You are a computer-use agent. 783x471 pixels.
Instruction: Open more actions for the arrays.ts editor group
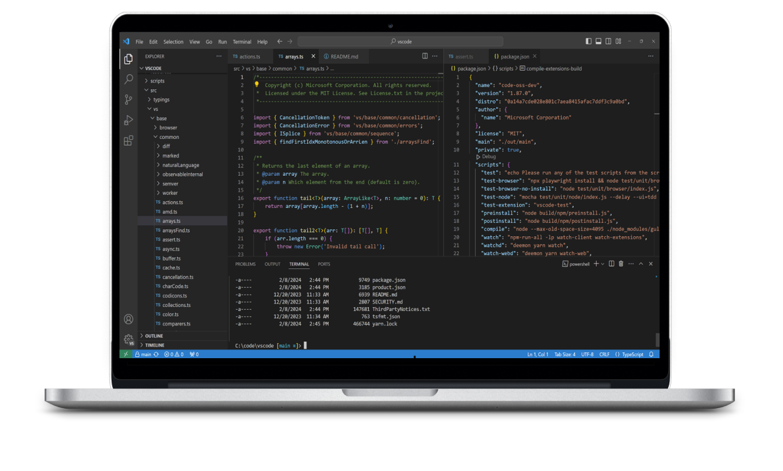point(435,56)
